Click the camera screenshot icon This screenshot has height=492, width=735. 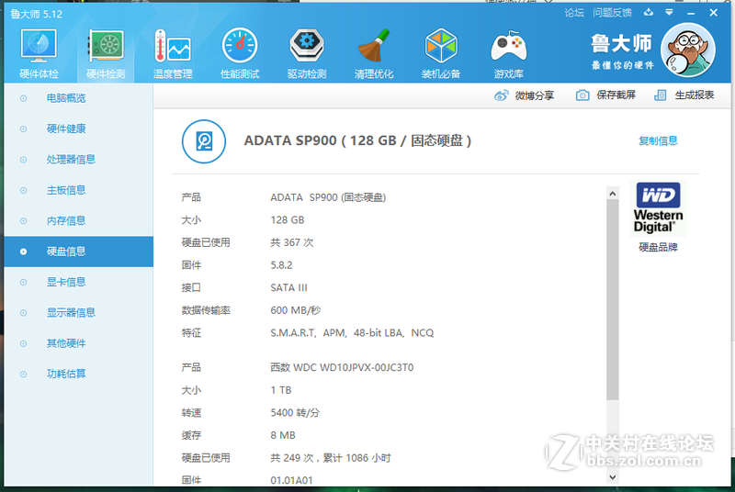tap(582, 95)
